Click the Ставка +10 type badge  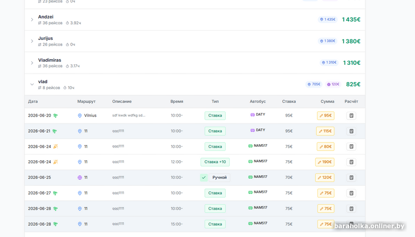click(215, 162)
